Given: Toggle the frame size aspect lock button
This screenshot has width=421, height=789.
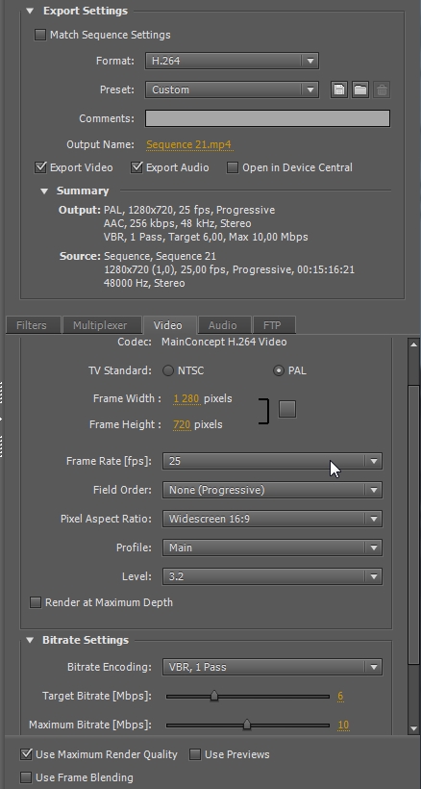Looking at the screenshot, I should tap(286, 409).
